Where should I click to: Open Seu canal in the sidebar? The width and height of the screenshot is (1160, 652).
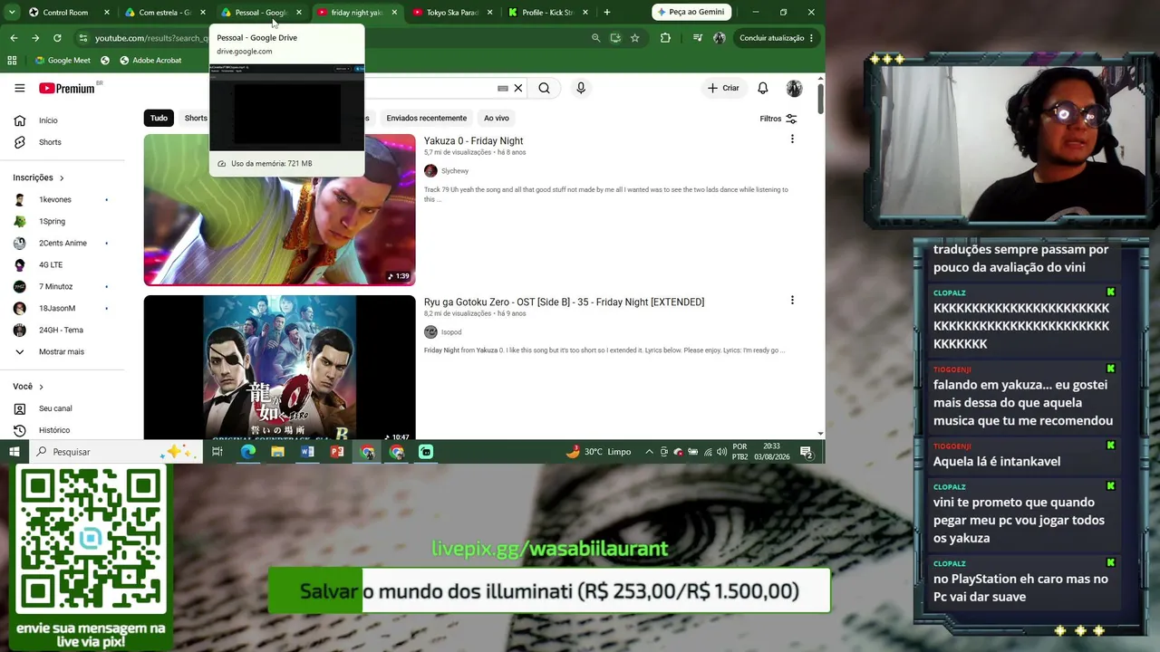click(x=54, y=408)
